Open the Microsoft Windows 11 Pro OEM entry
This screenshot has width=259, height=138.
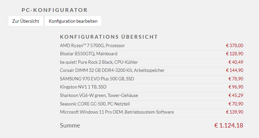pos(117,112)
